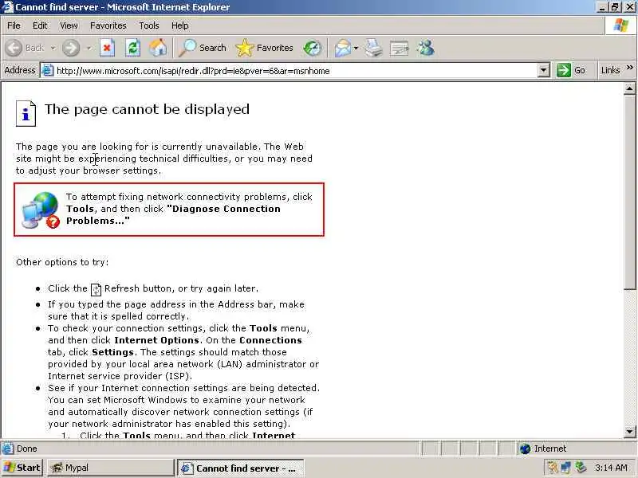The height and width of the screenshot is (478, 638).
Task: Click the Back arrow button
Action: (14, 48)
